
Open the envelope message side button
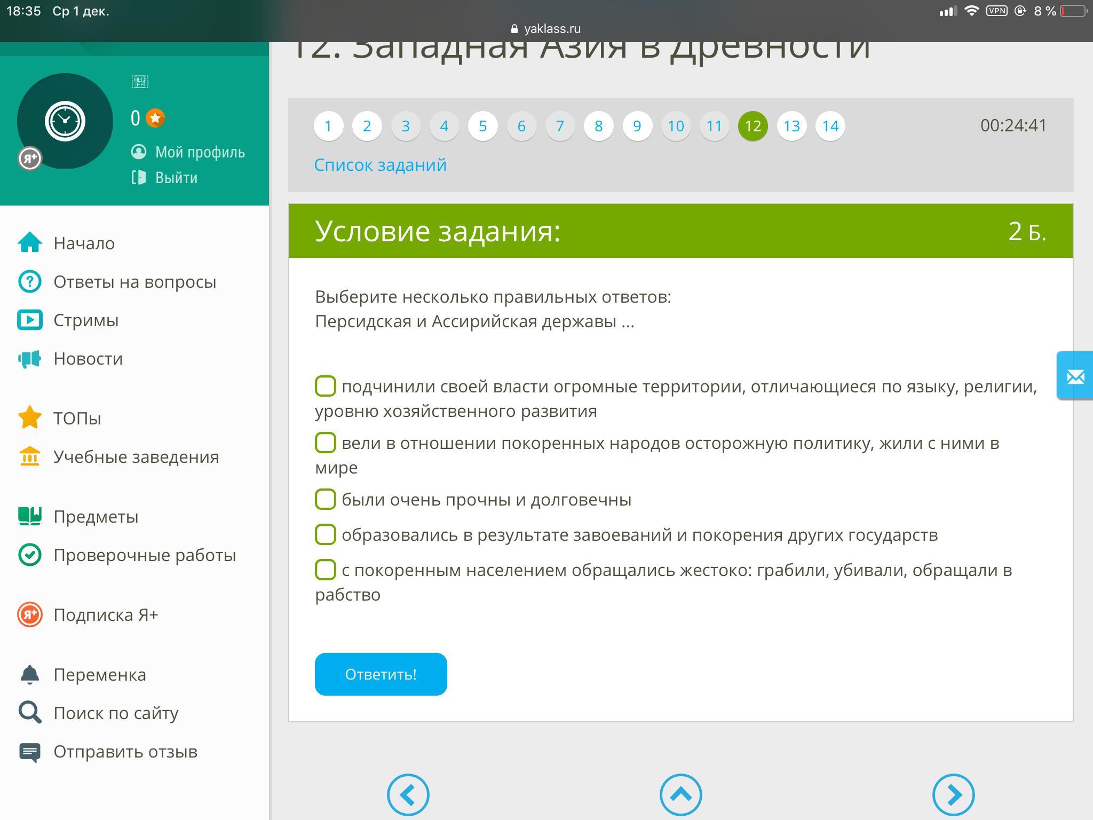[1075, 376]
